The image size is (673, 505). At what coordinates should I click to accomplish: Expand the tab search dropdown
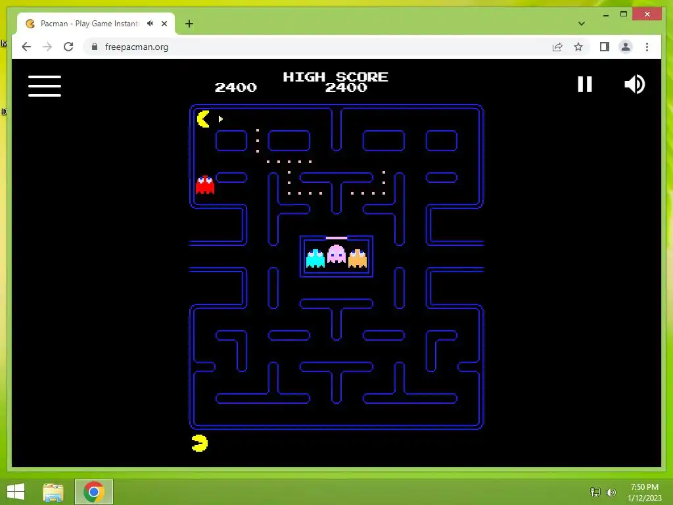pyautogui.click(x=582, y=24)
